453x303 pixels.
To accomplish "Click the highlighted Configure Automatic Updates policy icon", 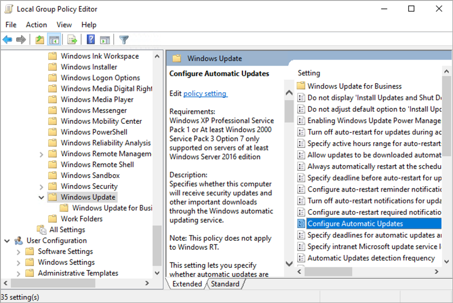I will tap(301, 224).
